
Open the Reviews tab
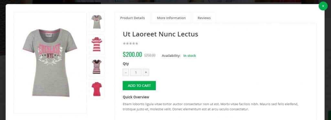204,18
